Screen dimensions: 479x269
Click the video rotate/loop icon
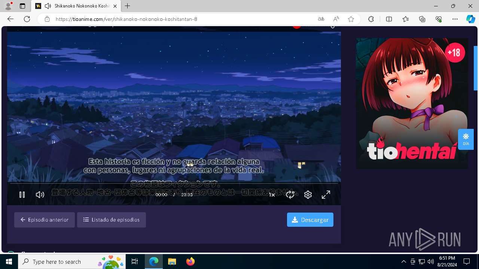pyautogui.click(x=290, y=195)
